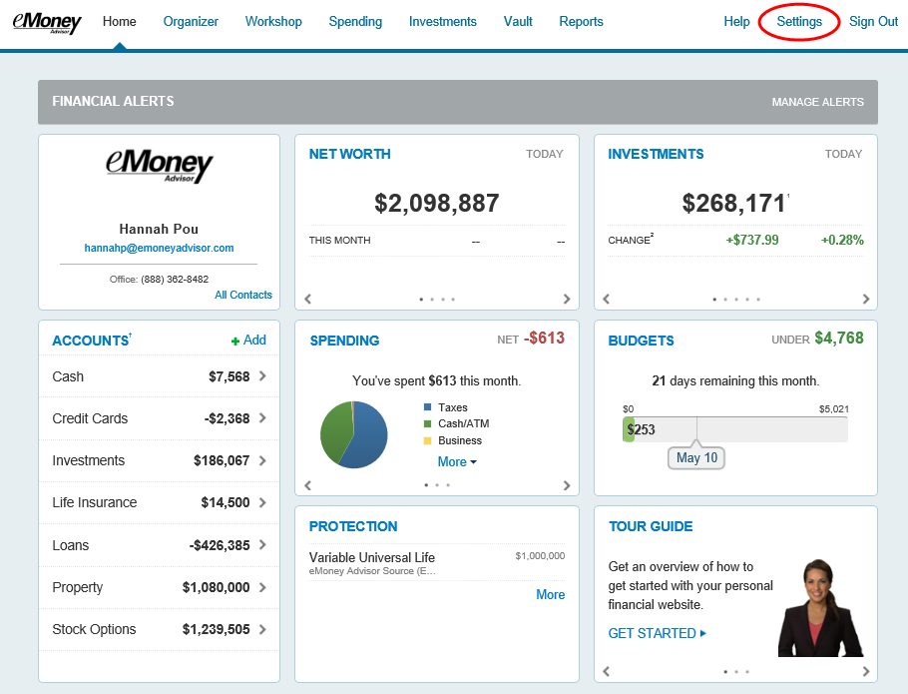Go to next Investments card slide
908x694 pixels.
click(866, 299)
